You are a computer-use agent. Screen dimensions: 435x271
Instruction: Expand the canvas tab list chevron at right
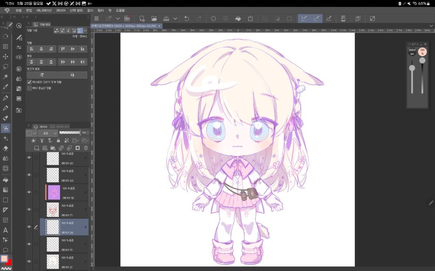431,26
